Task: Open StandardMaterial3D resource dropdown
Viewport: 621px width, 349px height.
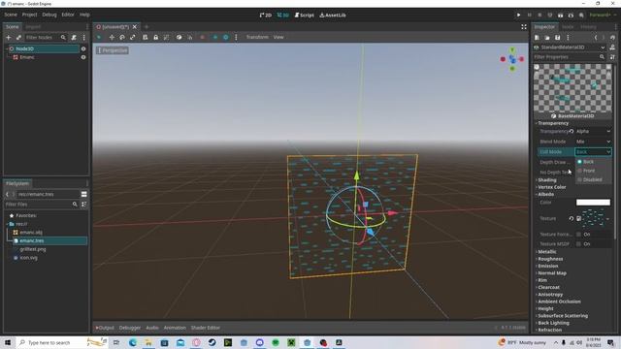Action: click(x=570, y=48)
